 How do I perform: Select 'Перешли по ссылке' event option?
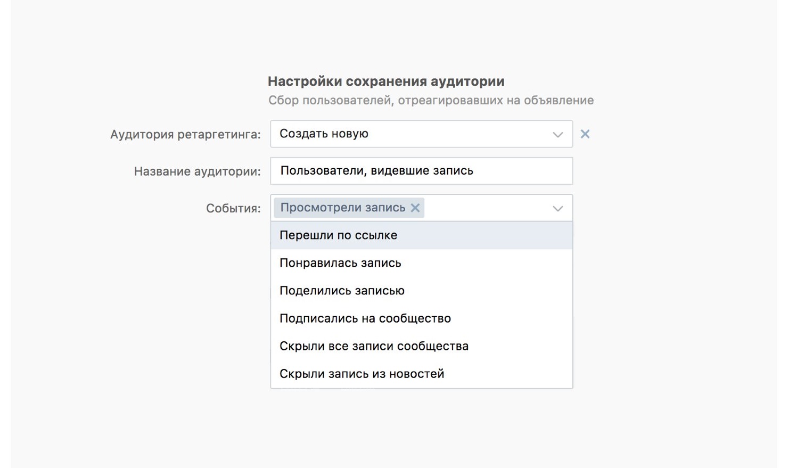(x=338, y=235)
